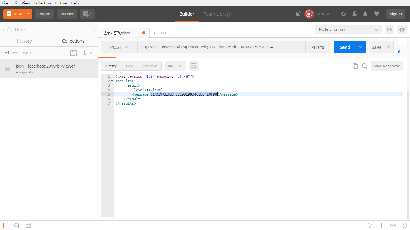
Task: Filter collections by All
Action: coord(7,53)
